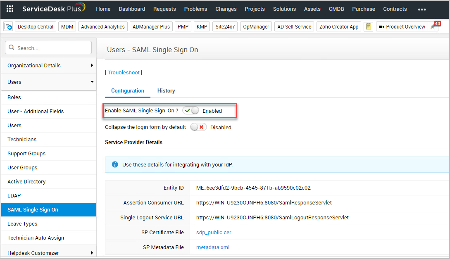Open the Assets module
This screenshot has height=259, width=450.
click(312, 9)
